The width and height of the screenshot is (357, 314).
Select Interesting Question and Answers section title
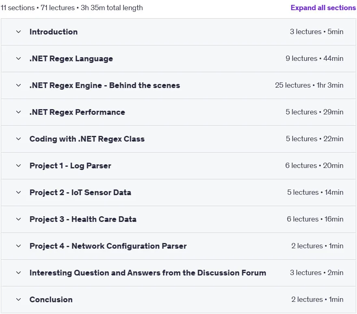(148, 273)
